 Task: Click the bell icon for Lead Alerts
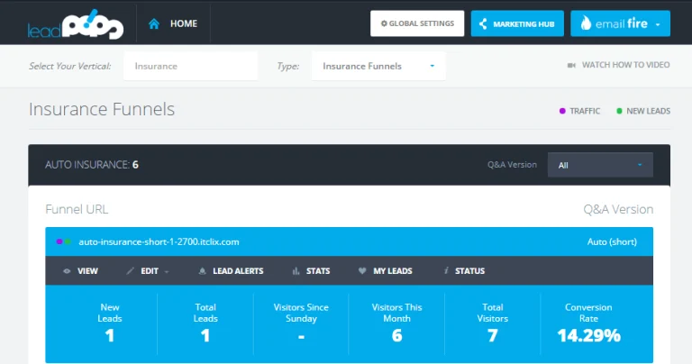202,271
